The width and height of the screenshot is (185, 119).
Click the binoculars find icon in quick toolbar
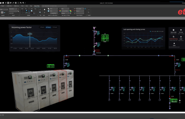point(3,3)
